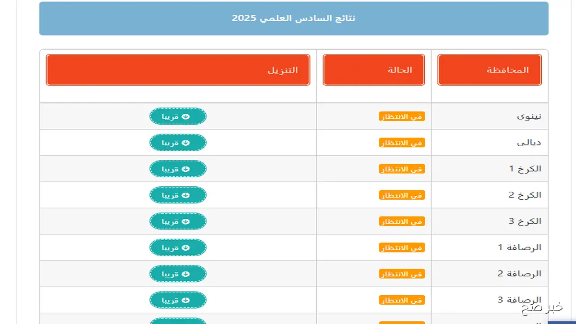
Task: Click the download icon in الرصافة 1 row
Action: coord(185,247)
